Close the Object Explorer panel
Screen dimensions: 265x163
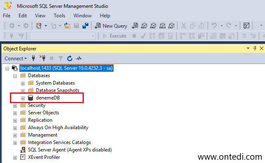[261, 48]
